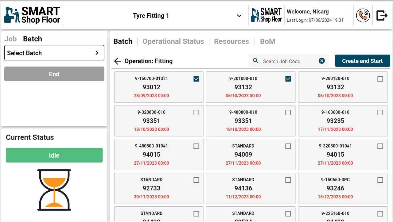Viewport: 393px width, 222px height.
Task: Open the Resources tab
Action: [232, 41]
